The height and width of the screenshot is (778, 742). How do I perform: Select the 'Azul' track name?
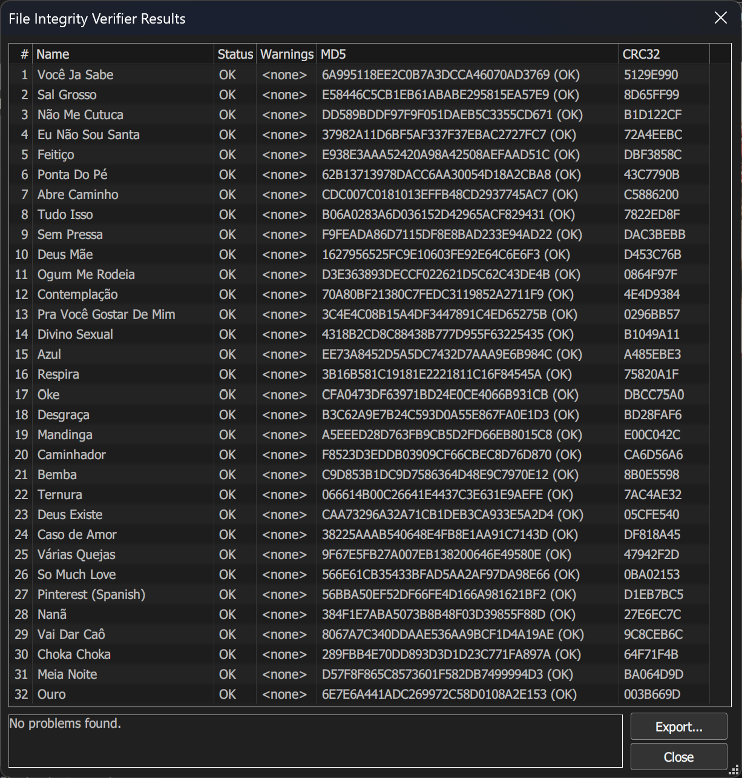point(49,354)
